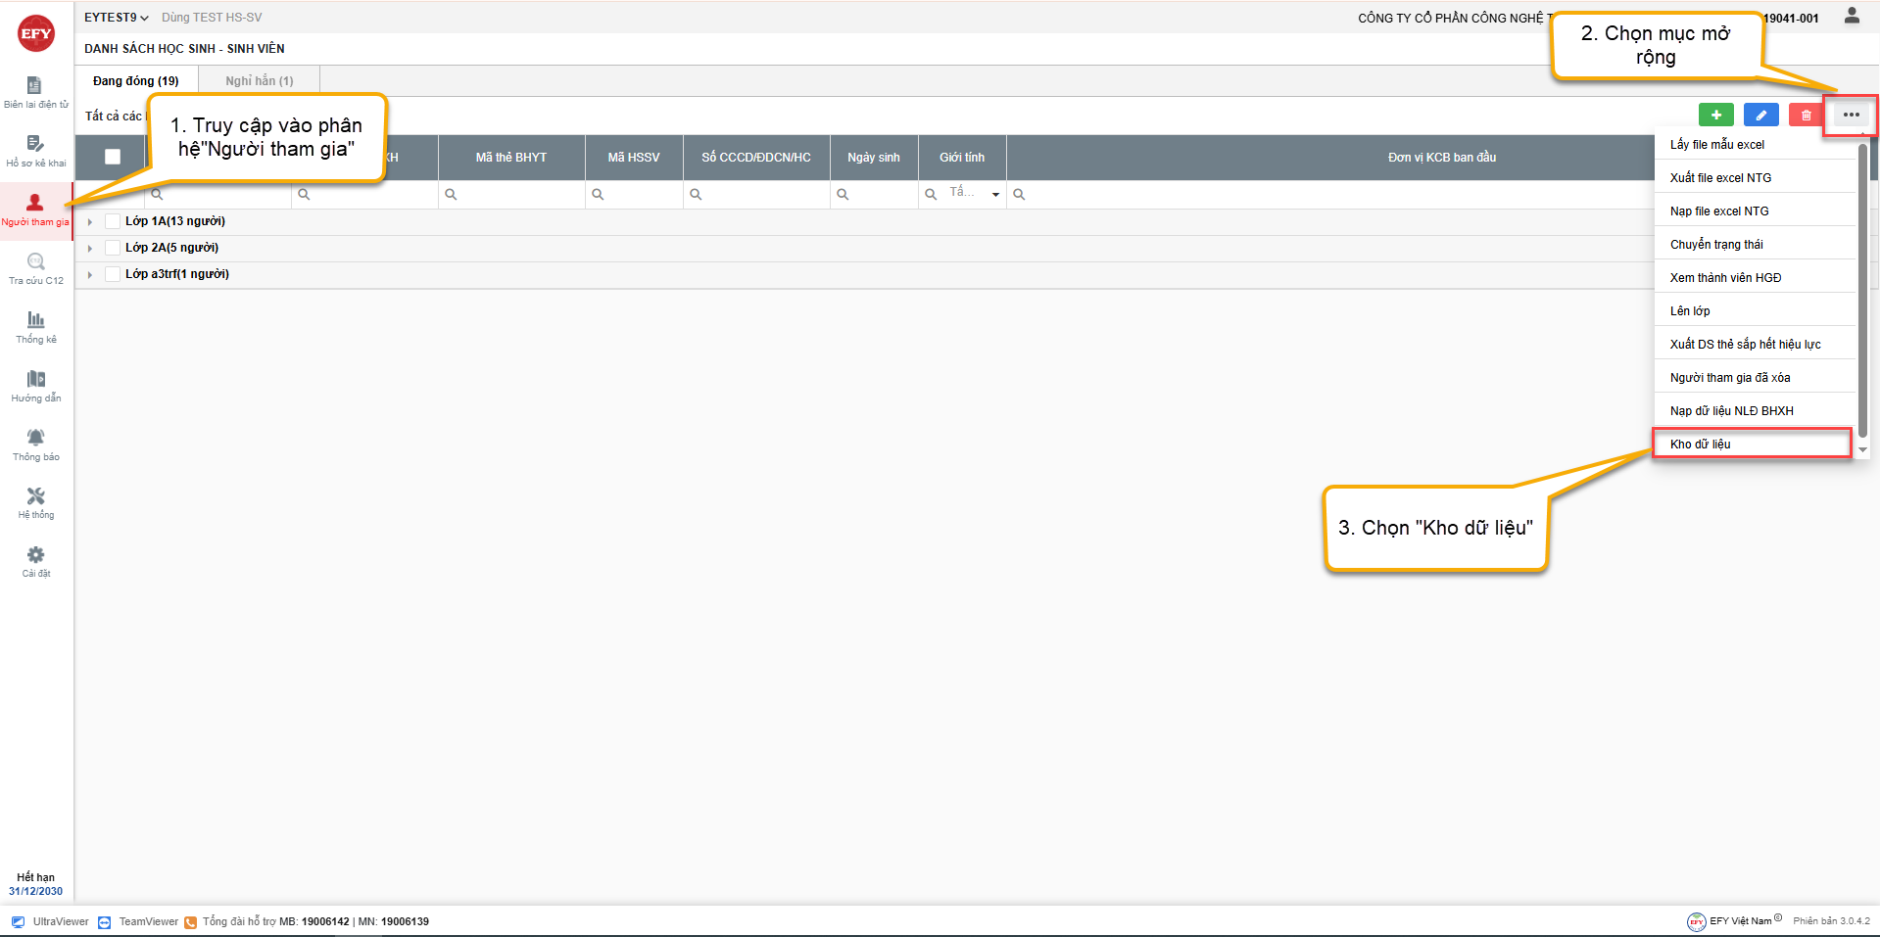Expand the Lớp a3trf(1 người) group

coord(90,275)
